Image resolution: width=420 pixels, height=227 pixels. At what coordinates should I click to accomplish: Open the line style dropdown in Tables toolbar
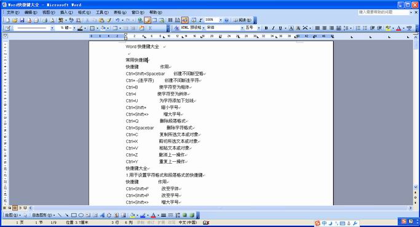52,28
